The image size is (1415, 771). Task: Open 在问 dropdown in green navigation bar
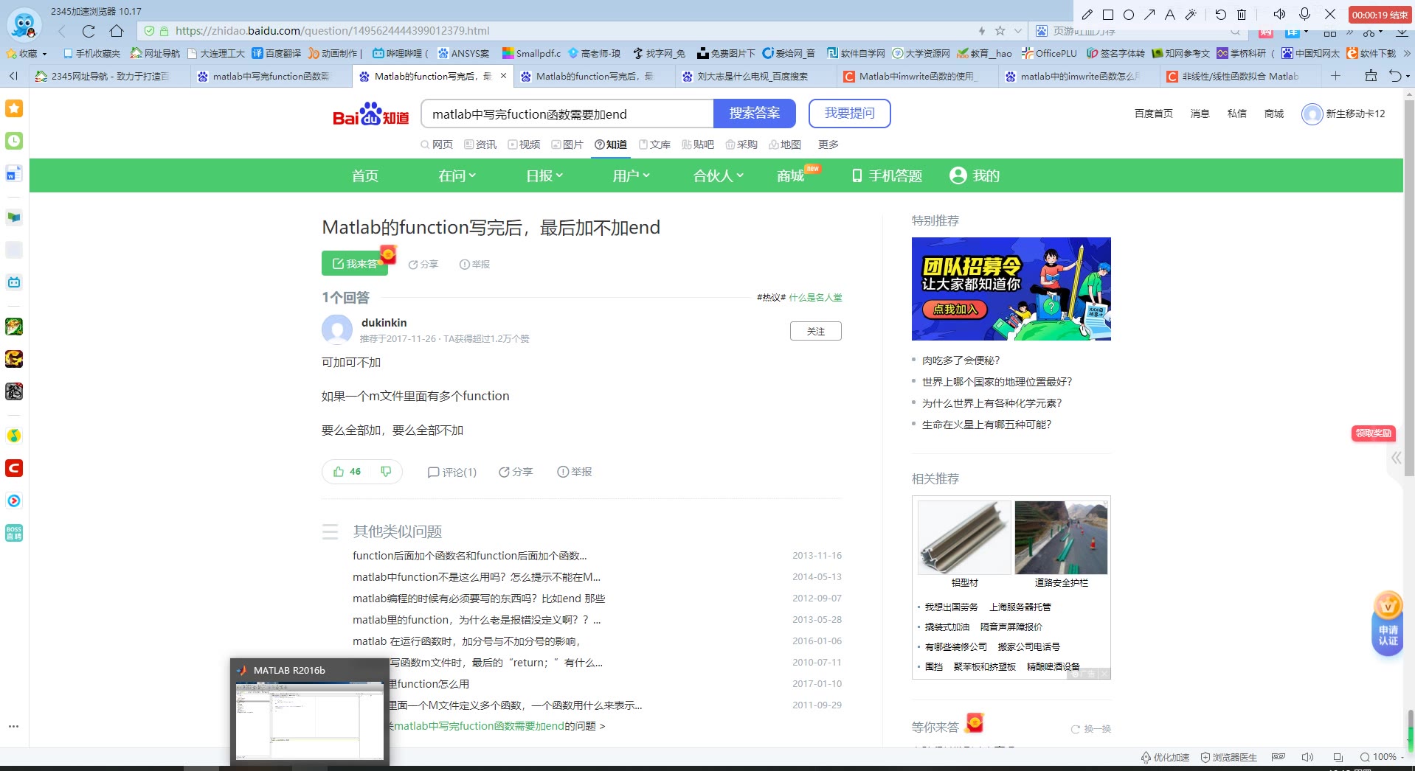tap(457, 175)
